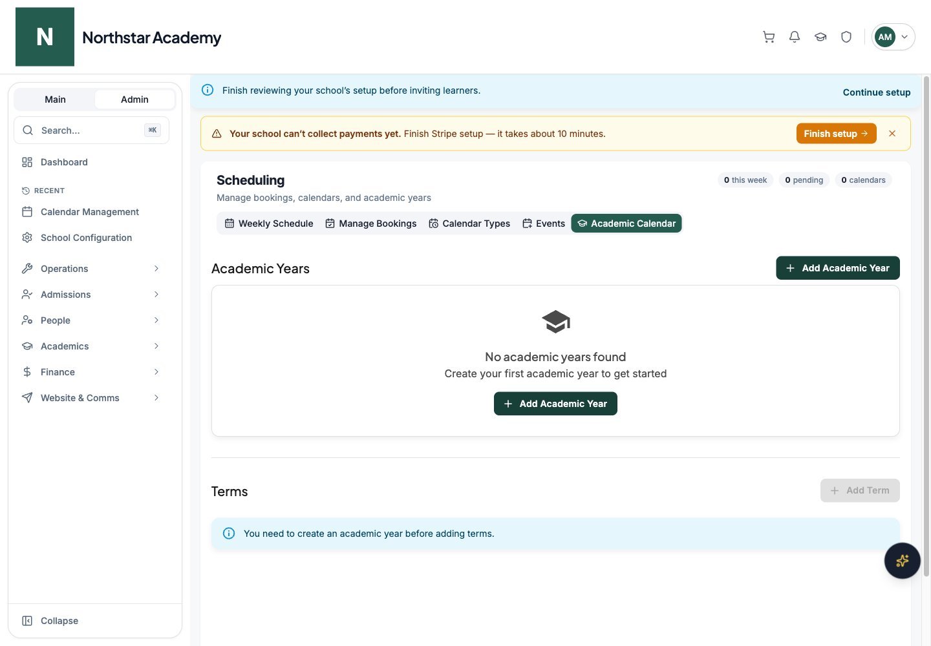Click the '0 calendars' badge

click(863, 180)
